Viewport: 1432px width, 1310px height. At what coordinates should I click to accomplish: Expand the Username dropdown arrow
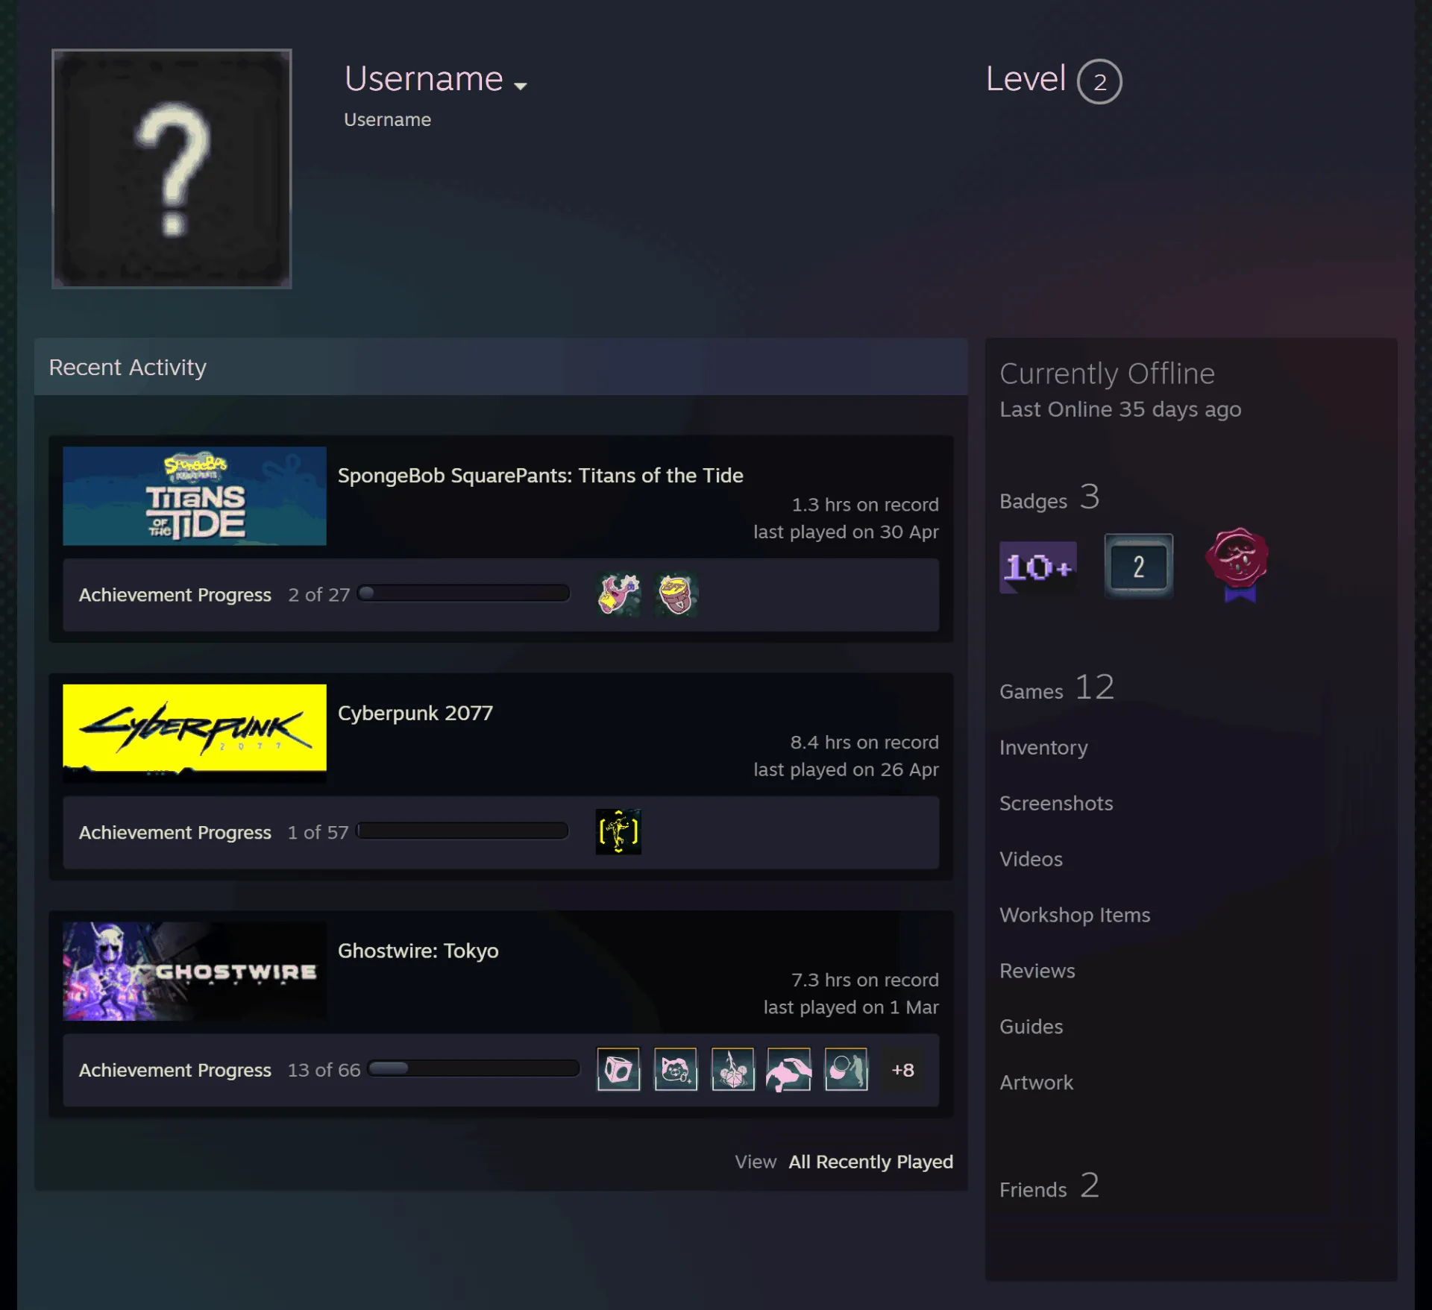(521, 86)
